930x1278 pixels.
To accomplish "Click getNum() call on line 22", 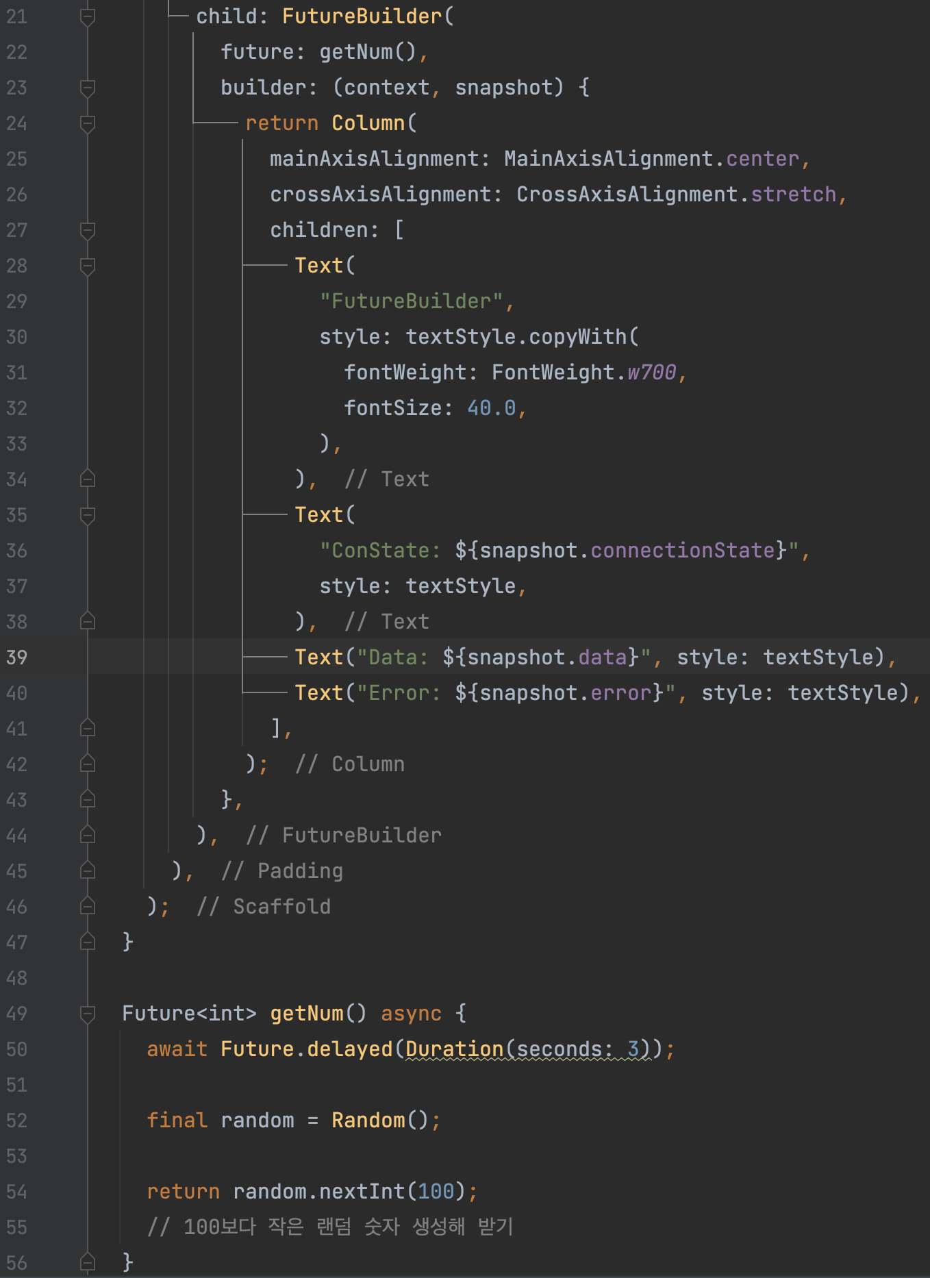I will coord(368,52).
